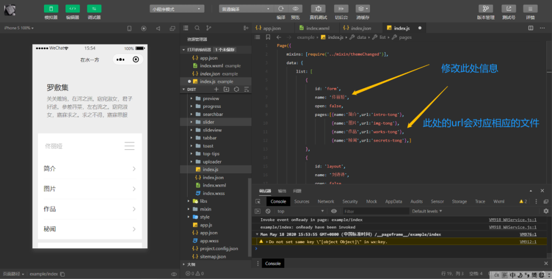
Task: Start real device debugging icon
Action: click(x=318, y=9)
